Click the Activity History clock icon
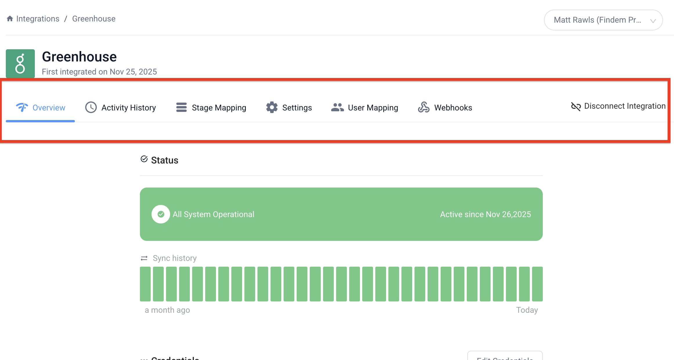The width and height of the screenshot is (674, 360). coord(91,107)
